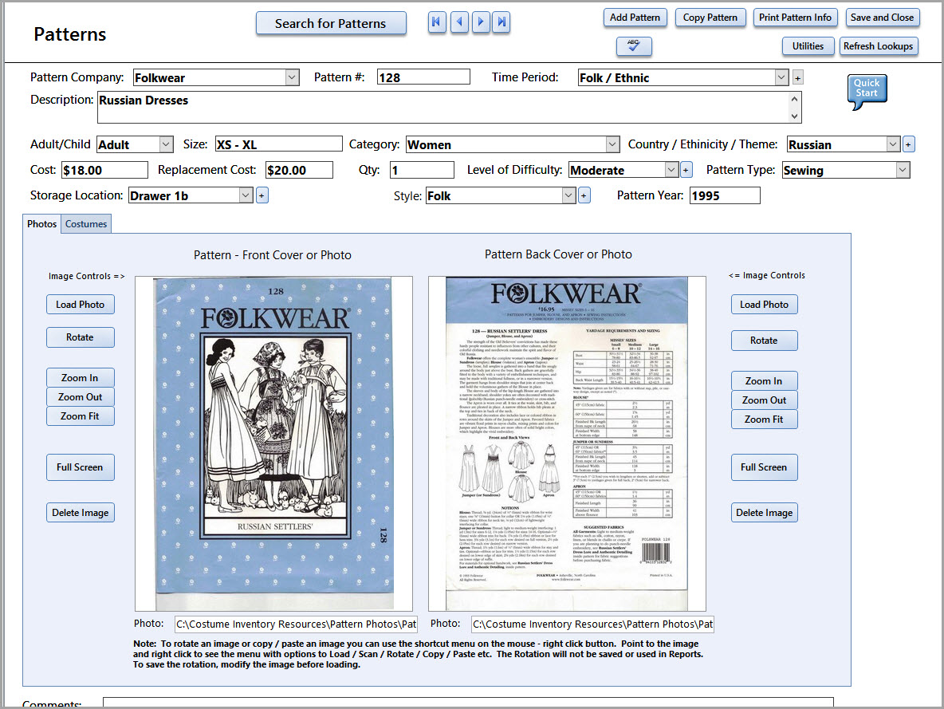944x709 pixels.
Task: Click the Description scroll down arrow
Action: coord(795,116)
